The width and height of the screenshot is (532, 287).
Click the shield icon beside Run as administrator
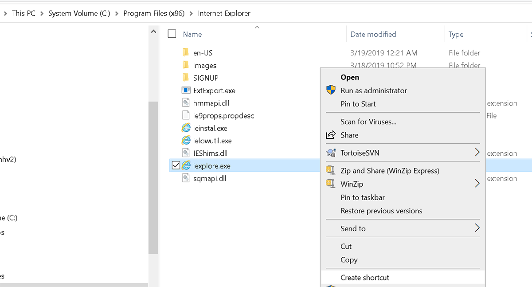coord(331,90)
